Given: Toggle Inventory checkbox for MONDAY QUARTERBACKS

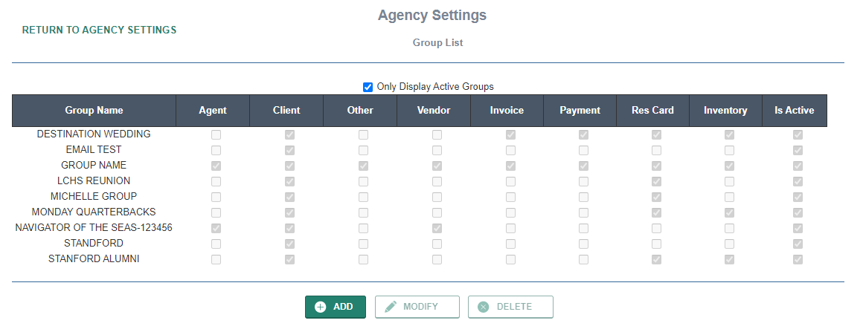Looking at the screenshot, I should coord(730,212).
